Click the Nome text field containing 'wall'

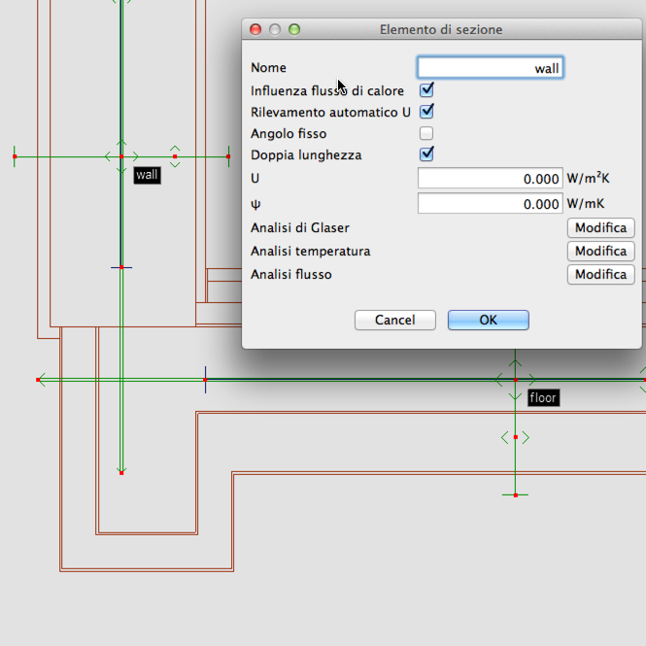(490, 68)
